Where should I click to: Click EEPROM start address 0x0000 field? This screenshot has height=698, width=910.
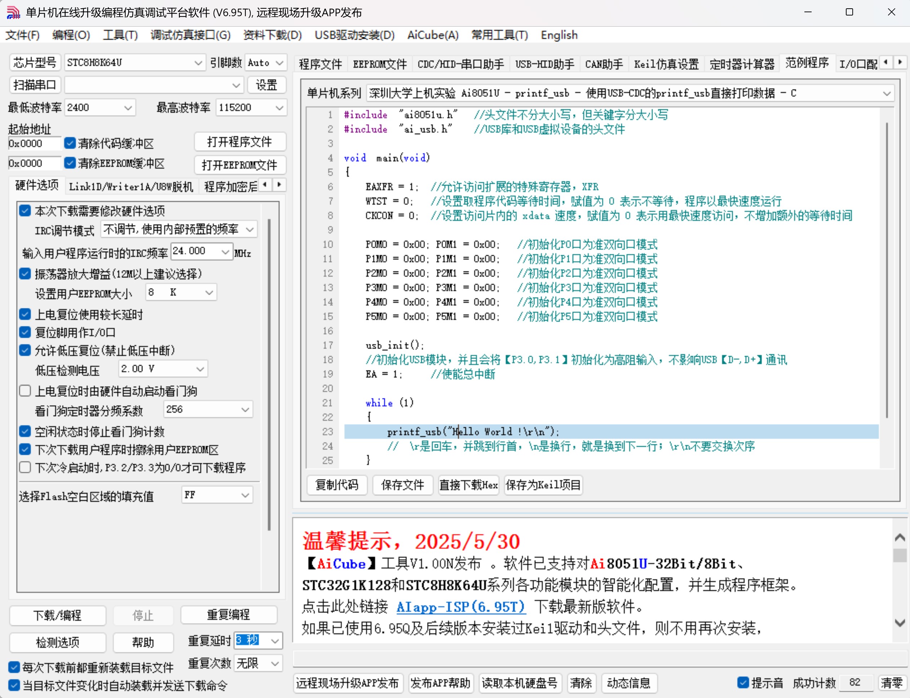pyautogui.click(x=34, y=163)
